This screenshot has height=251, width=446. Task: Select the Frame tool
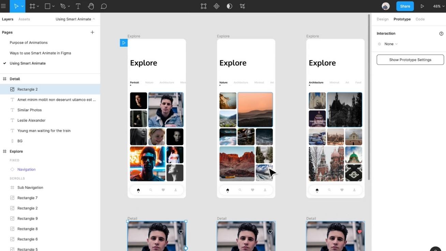[x=32, y=6]
